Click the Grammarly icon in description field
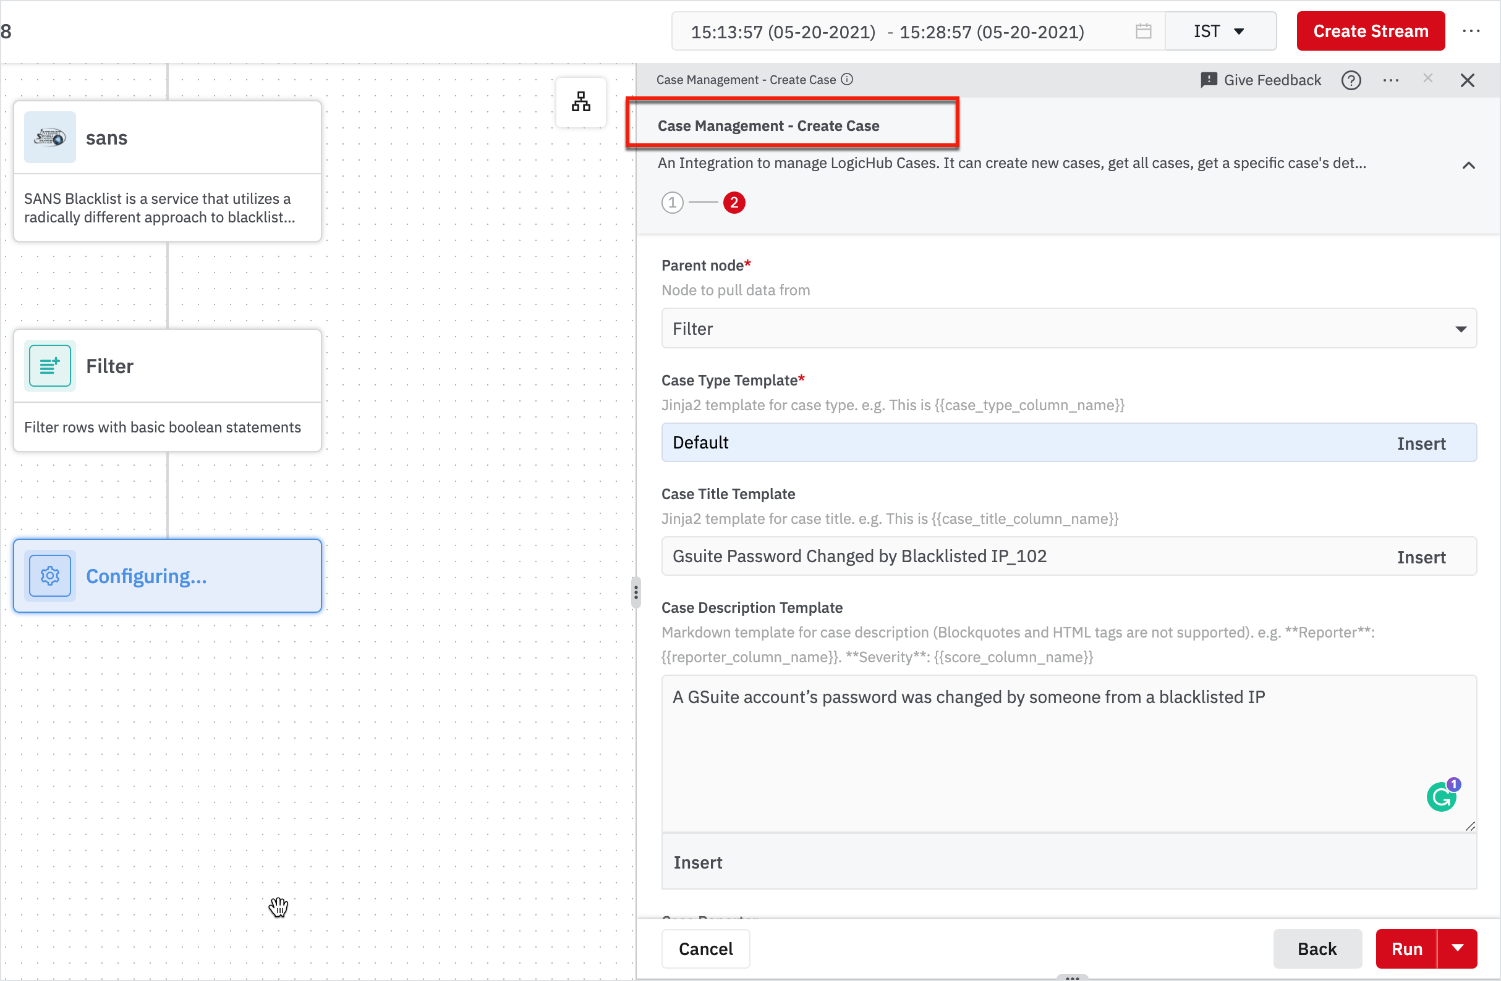Screen dimensions: 1501x981 (1441, 797)
